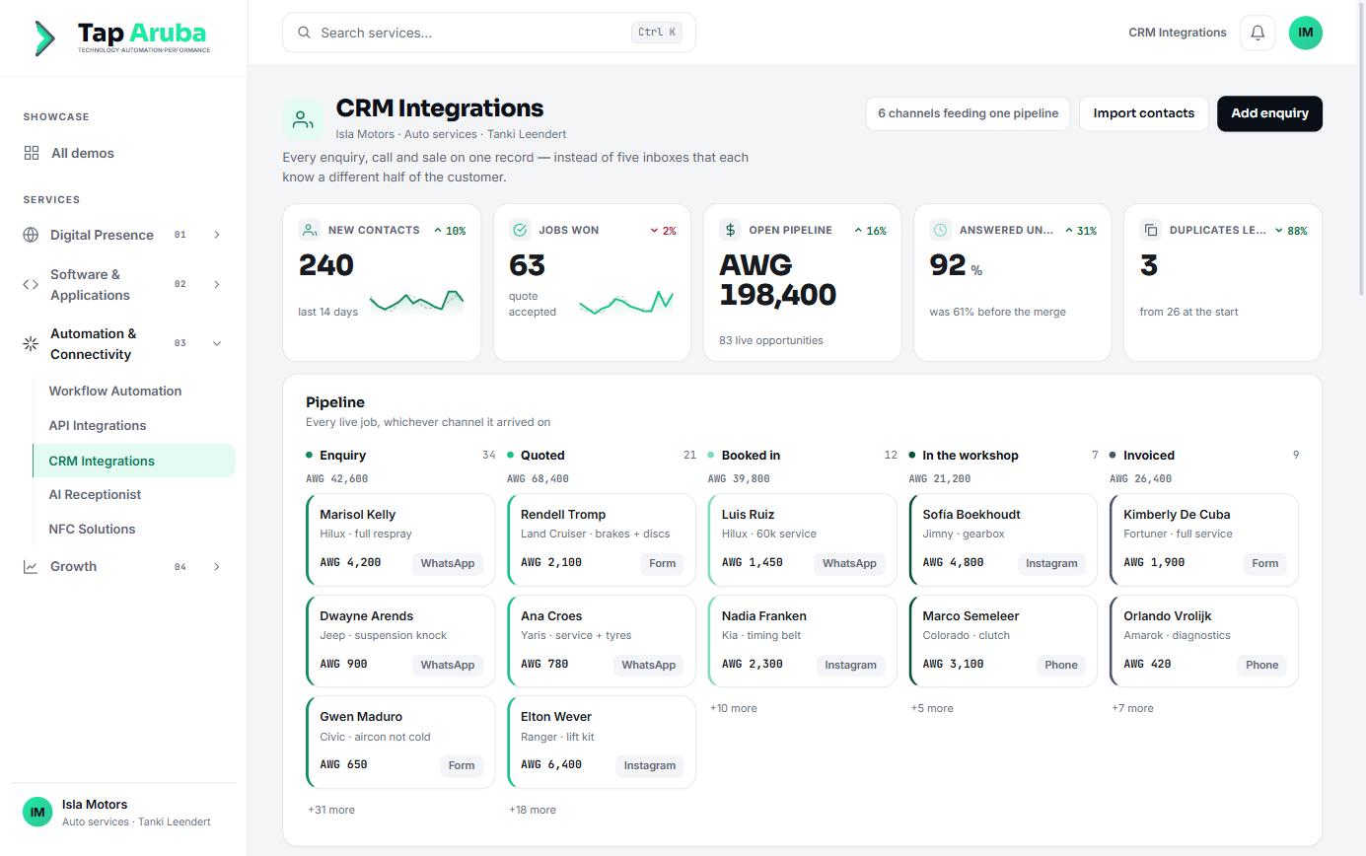This screenshot has height=856, width=1366.
Task: Click the Instagram tag on Elton Wever's card
Action: click(649, 765)
